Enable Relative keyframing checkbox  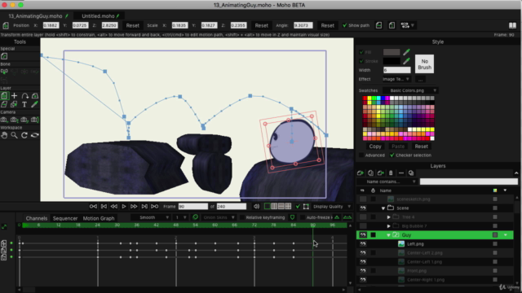tap(242, 217)
